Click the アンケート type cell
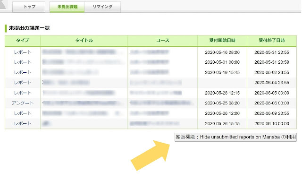 point(23,103)
